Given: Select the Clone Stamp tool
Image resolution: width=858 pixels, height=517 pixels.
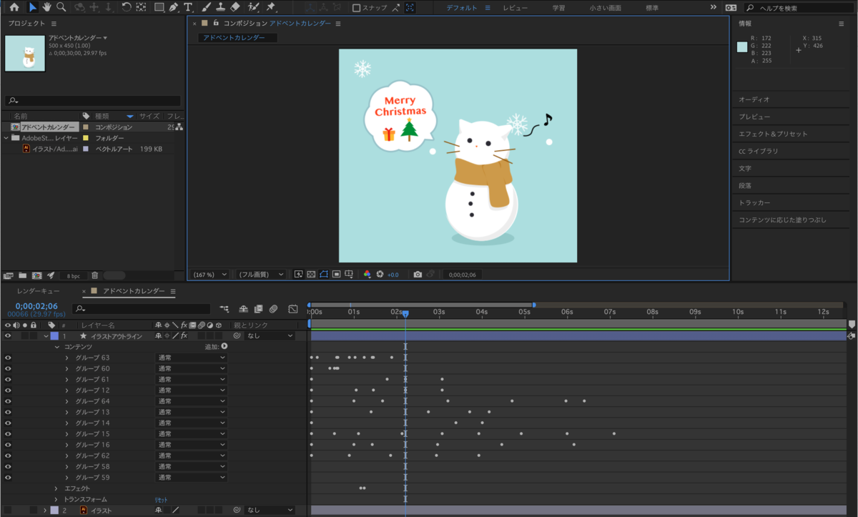Looking at the screenshot, I should [220, 7].
